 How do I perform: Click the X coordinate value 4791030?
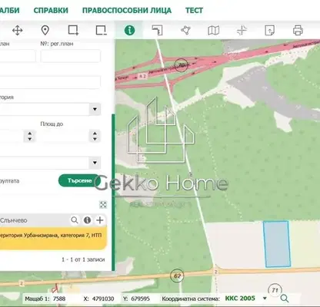point(103,299)
